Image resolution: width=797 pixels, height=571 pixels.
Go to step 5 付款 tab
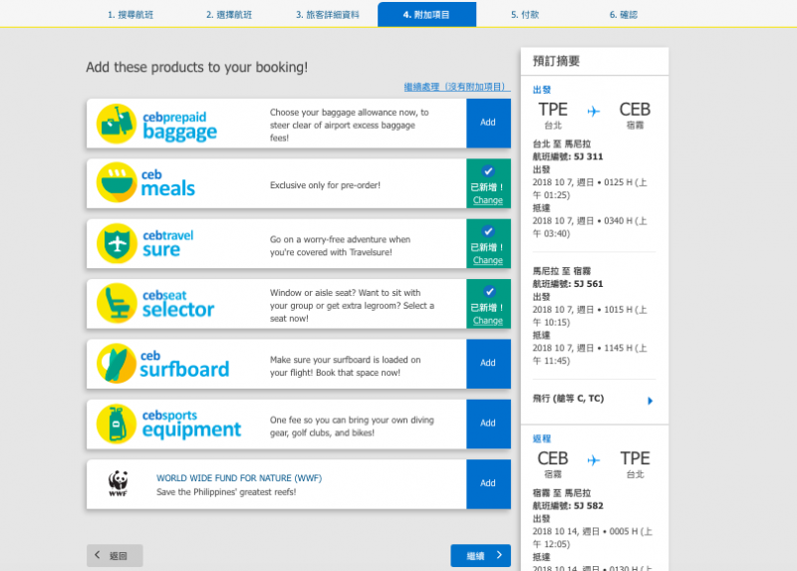pos(525,15)
